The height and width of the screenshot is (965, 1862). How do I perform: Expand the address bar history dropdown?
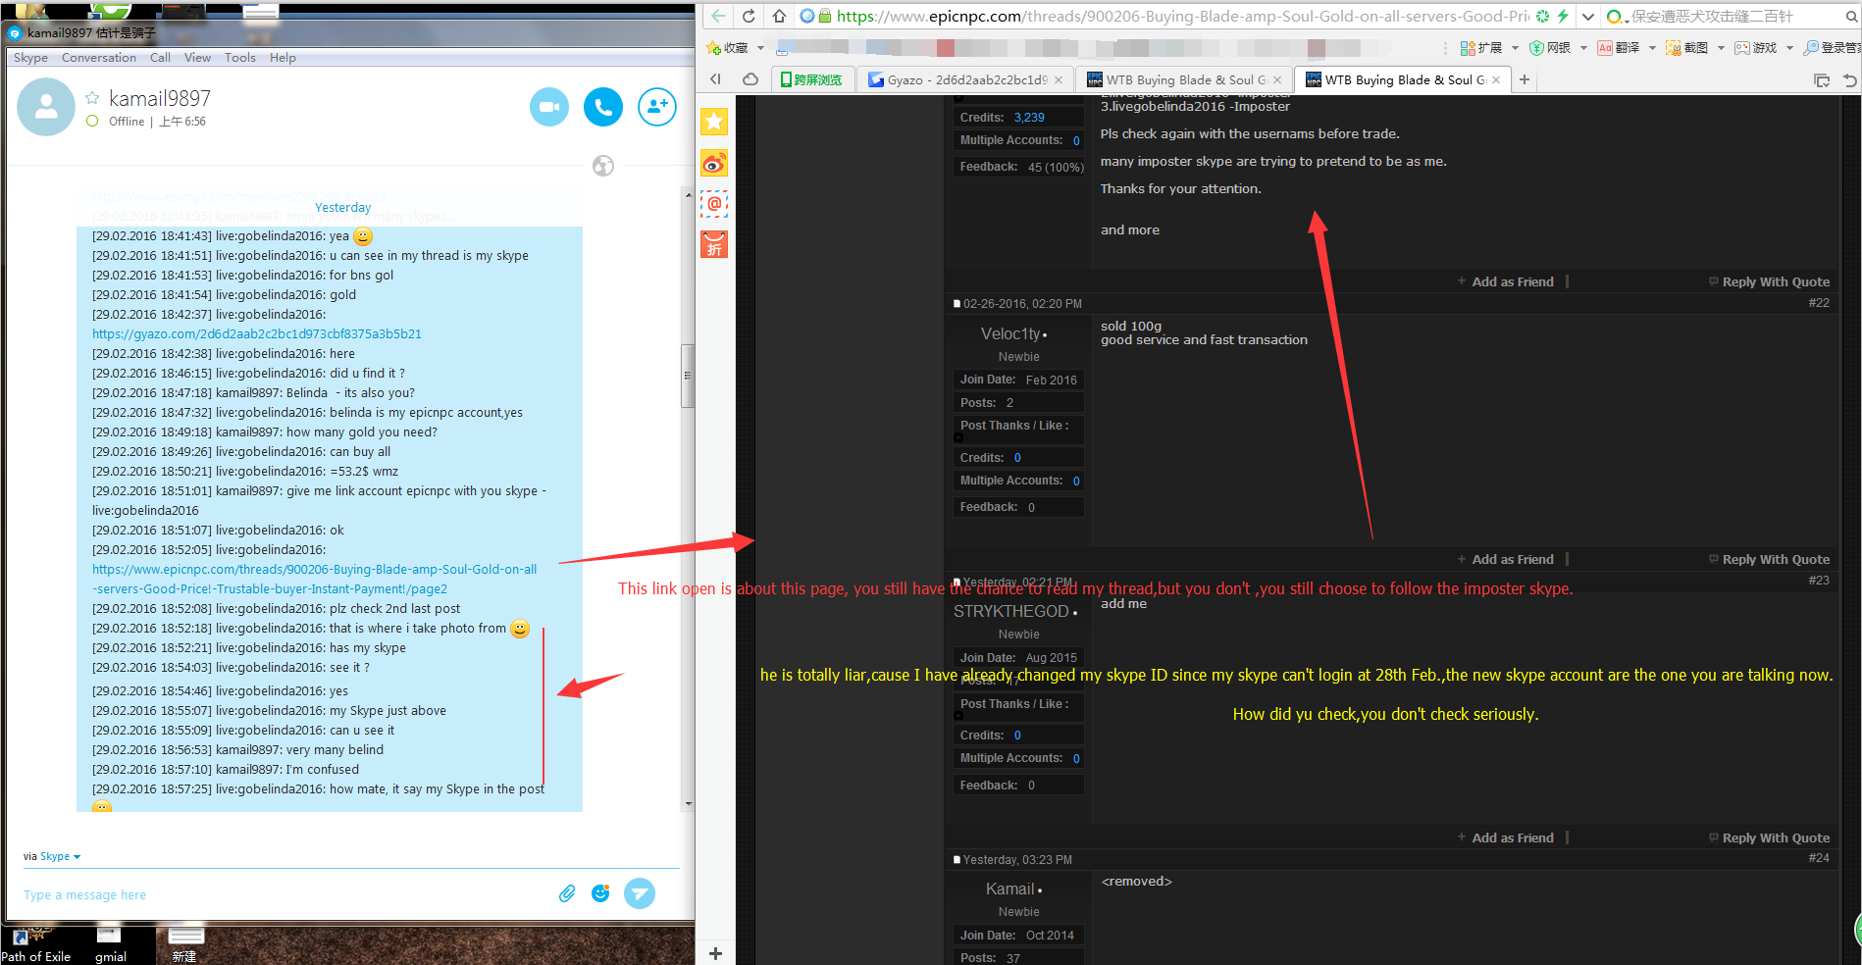[1588, 16]
